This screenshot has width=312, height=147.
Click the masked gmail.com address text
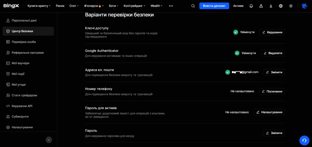click(245, 72)
